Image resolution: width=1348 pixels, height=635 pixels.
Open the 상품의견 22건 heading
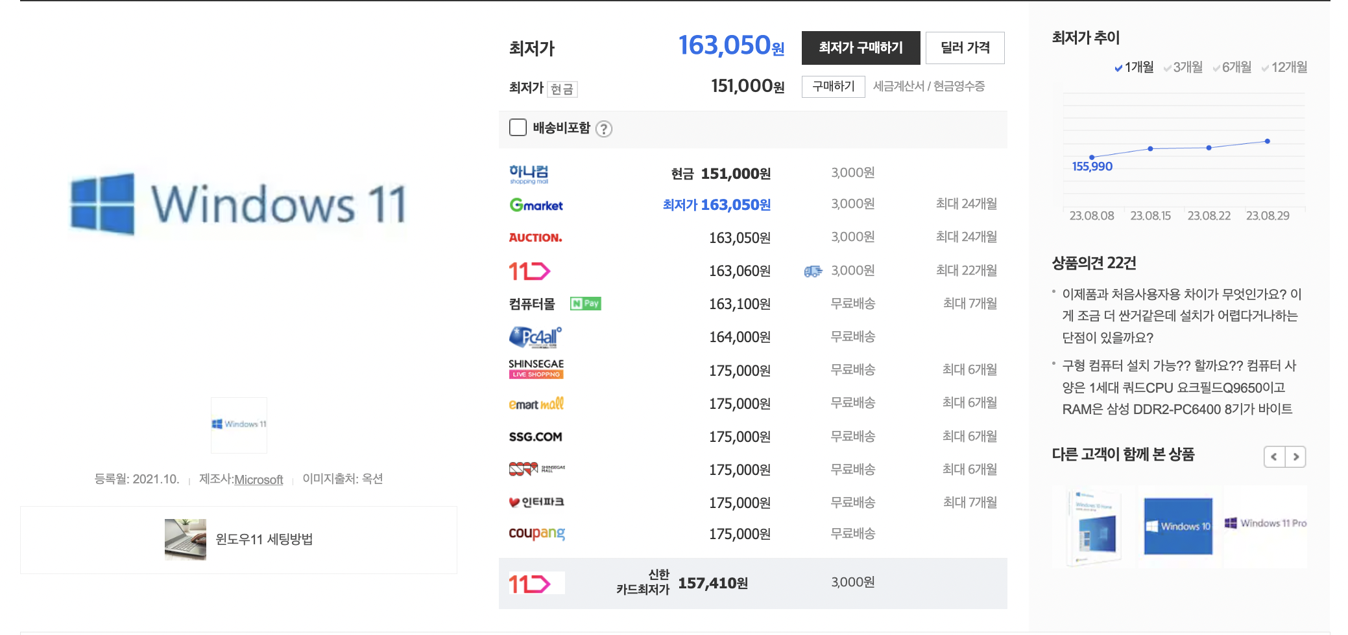tap(1094, 263)
